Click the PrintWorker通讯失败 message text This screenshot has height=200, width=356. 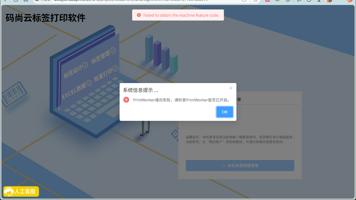point(182,100)
